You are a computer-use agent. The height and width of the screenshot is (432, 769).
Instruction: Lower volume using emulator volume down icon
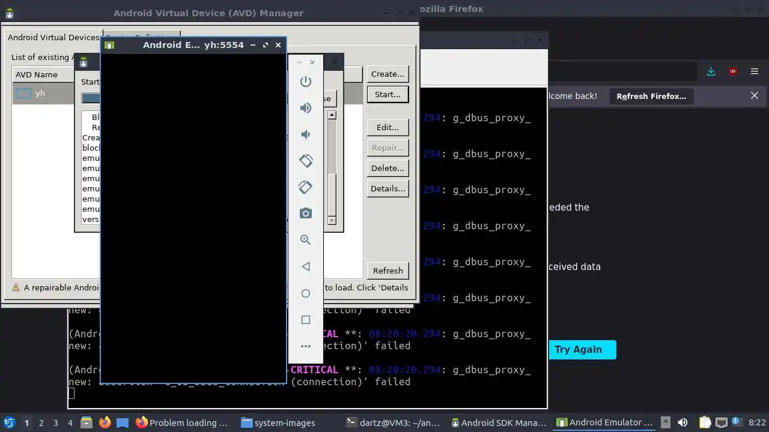306,134
